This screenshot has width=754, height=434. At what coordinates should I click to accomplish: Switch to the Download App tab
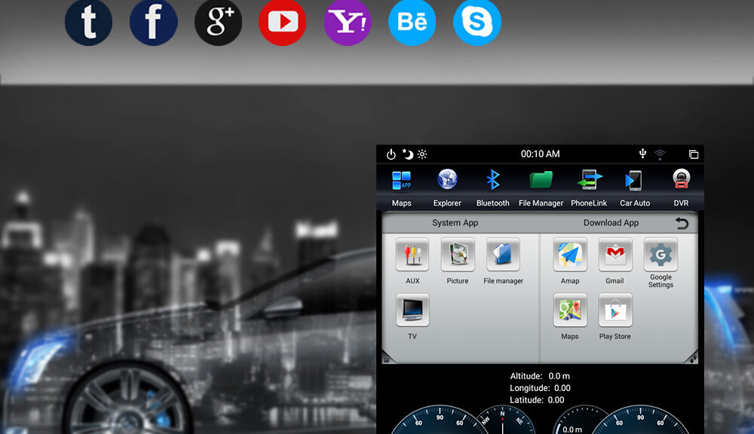[x=611, y=223]
